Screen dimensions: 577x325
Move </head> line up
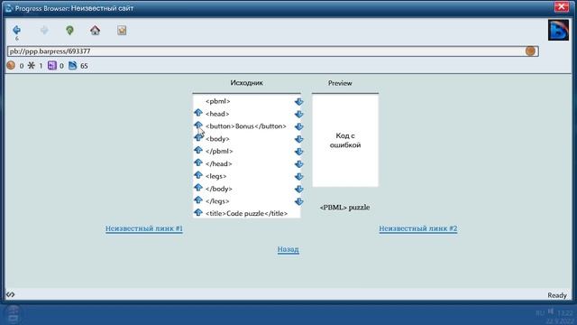[x=198, y=162]
